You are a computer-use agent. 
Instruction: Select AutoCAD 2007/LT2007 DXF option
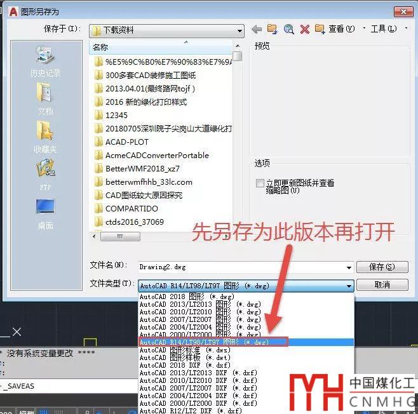point(246,388)
